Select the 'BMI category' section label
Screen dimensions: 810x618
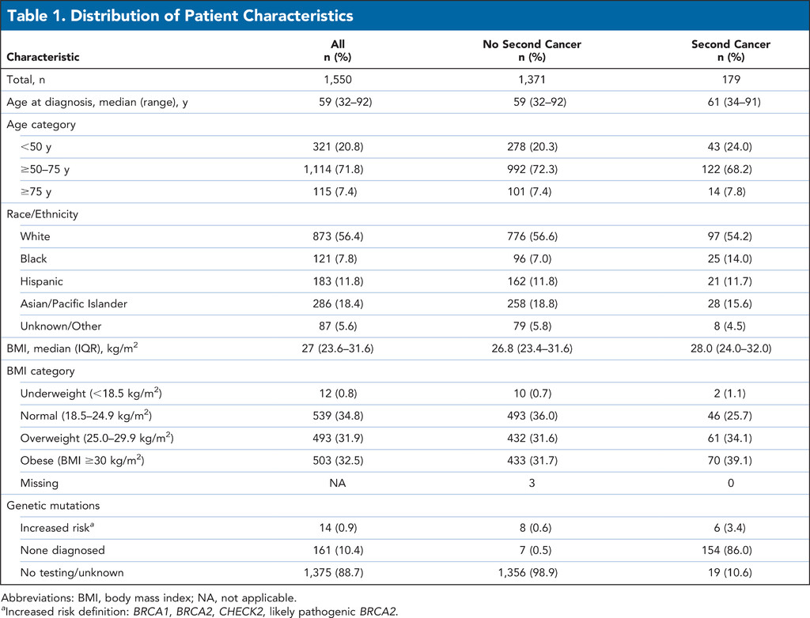[40, 371]
